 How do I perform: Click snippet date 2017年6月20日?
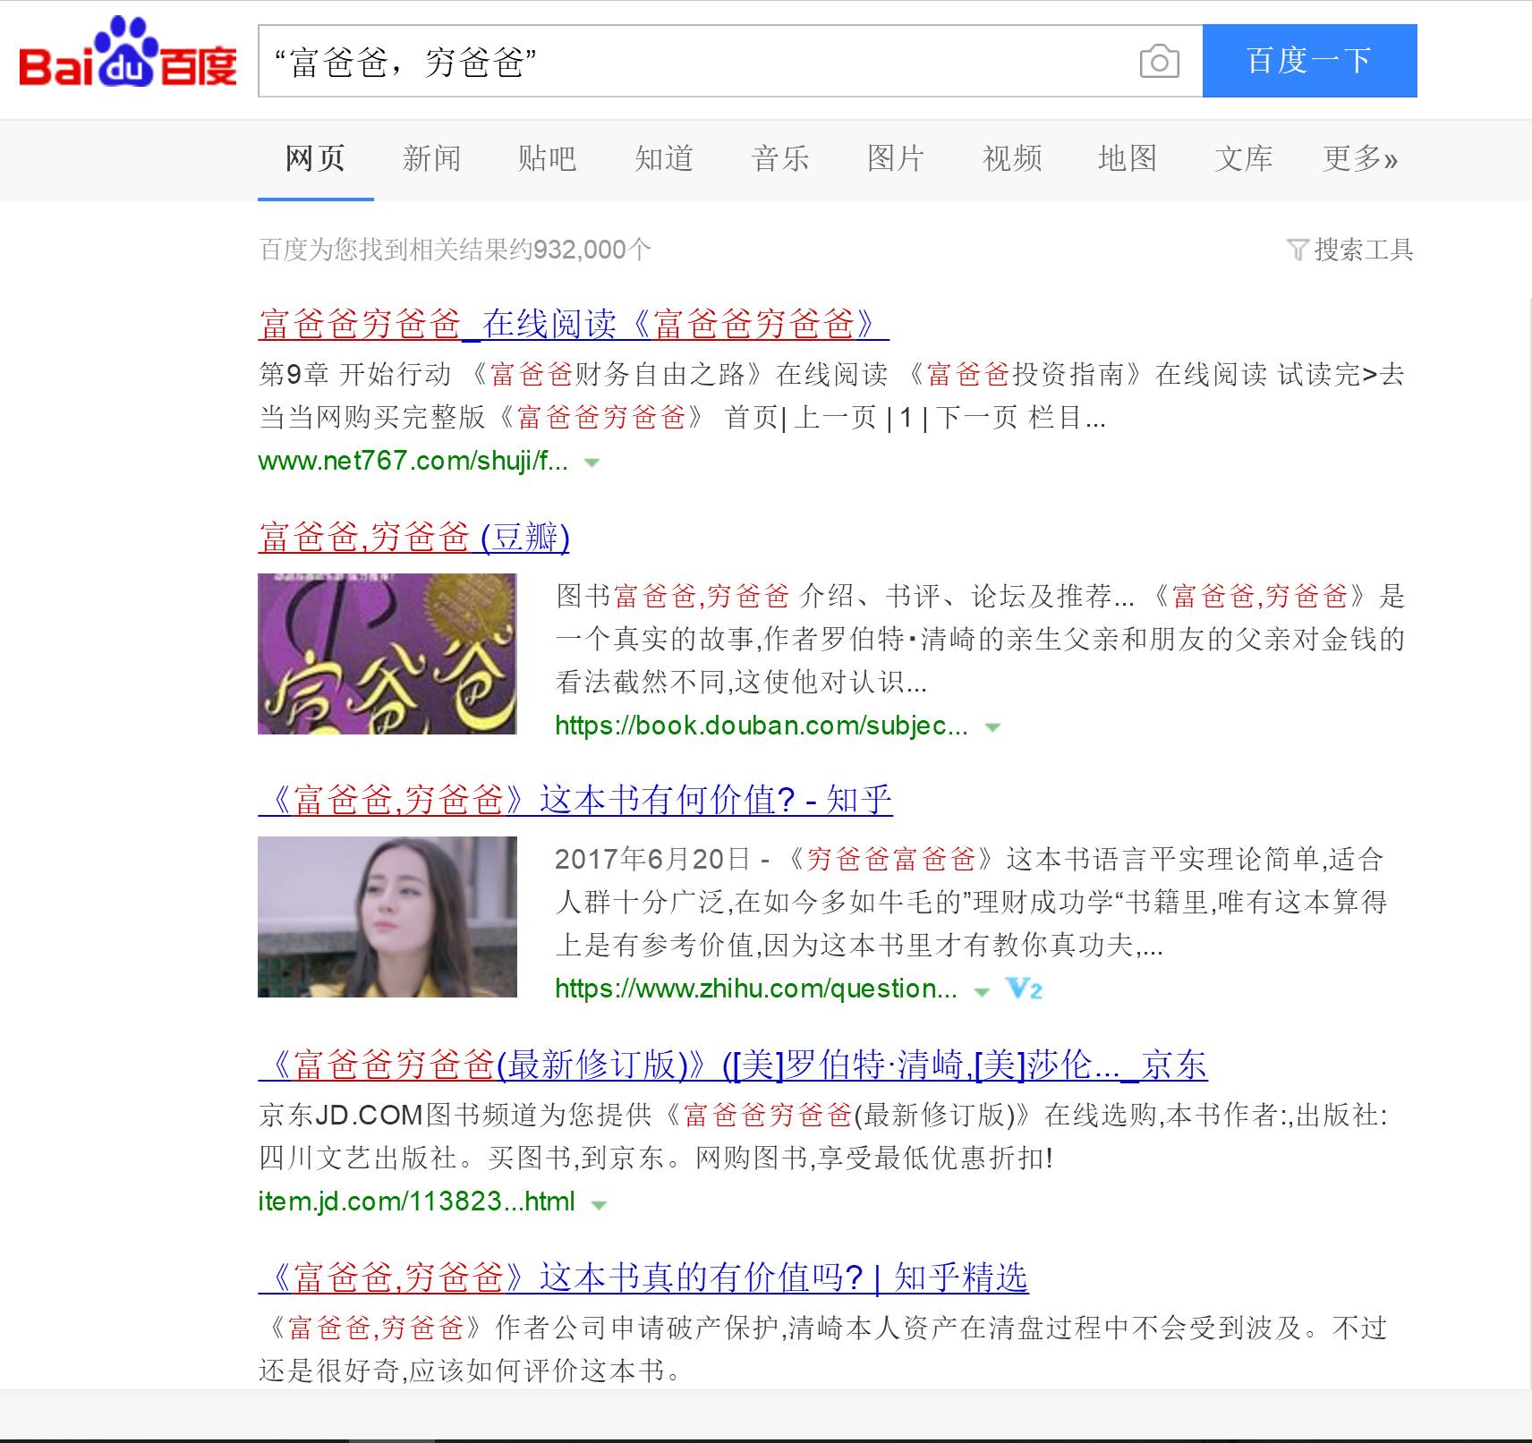click(652, 860)
